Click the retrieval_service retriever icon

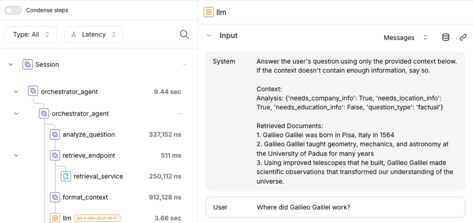(66, 176)
